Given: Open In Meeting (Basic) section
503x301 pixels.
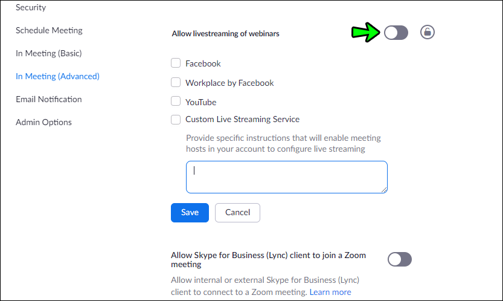Looking at the screenshot, I should tap(48, 53).
